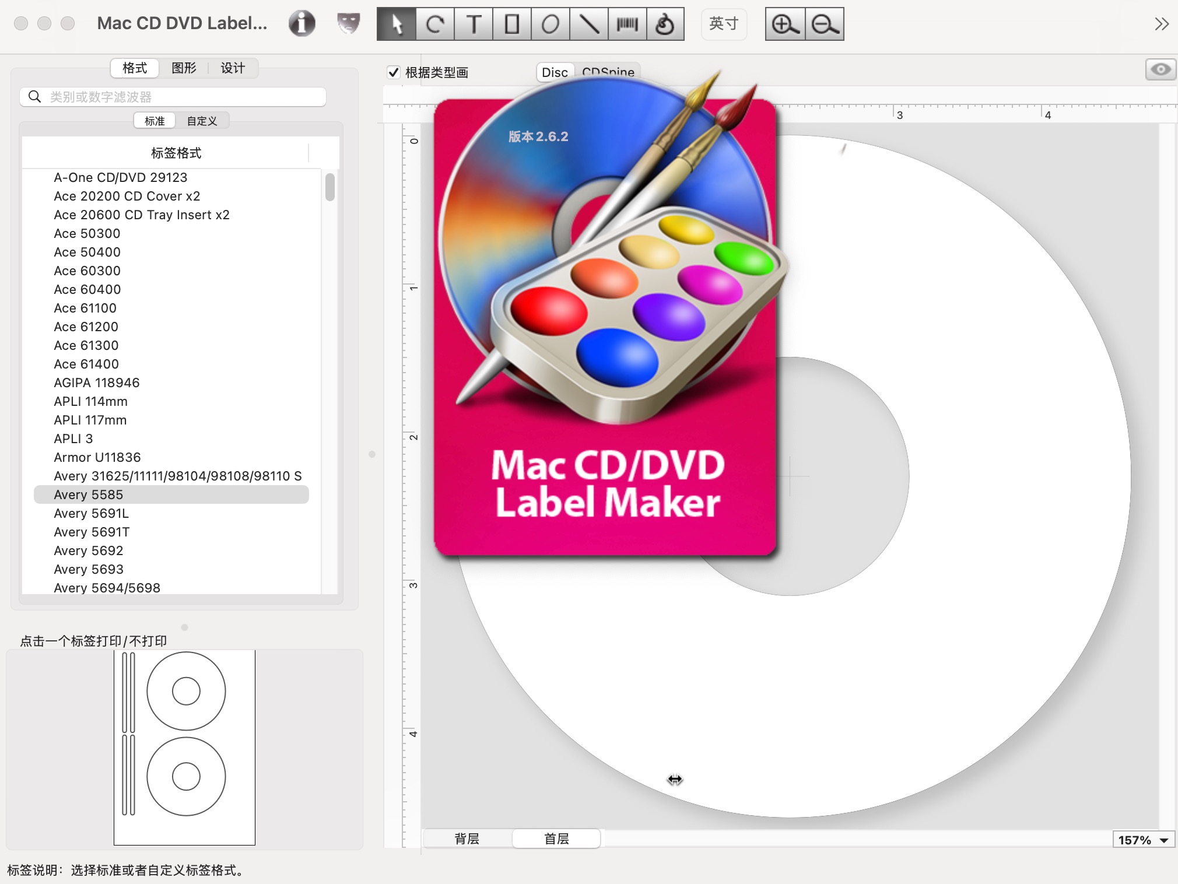Select the Text tool

[x=474, y=24]
